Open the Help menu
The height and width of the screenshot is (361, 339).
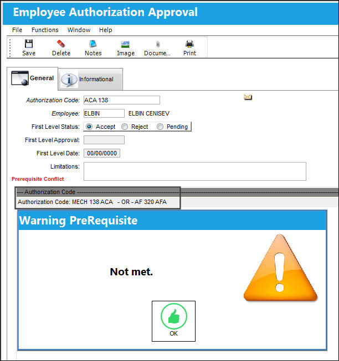(x=106, y=30)
